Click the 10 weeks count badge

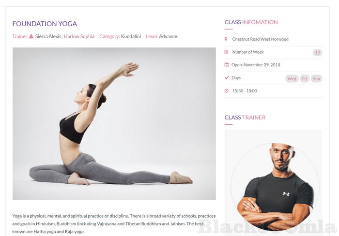(x=317, y=53)
